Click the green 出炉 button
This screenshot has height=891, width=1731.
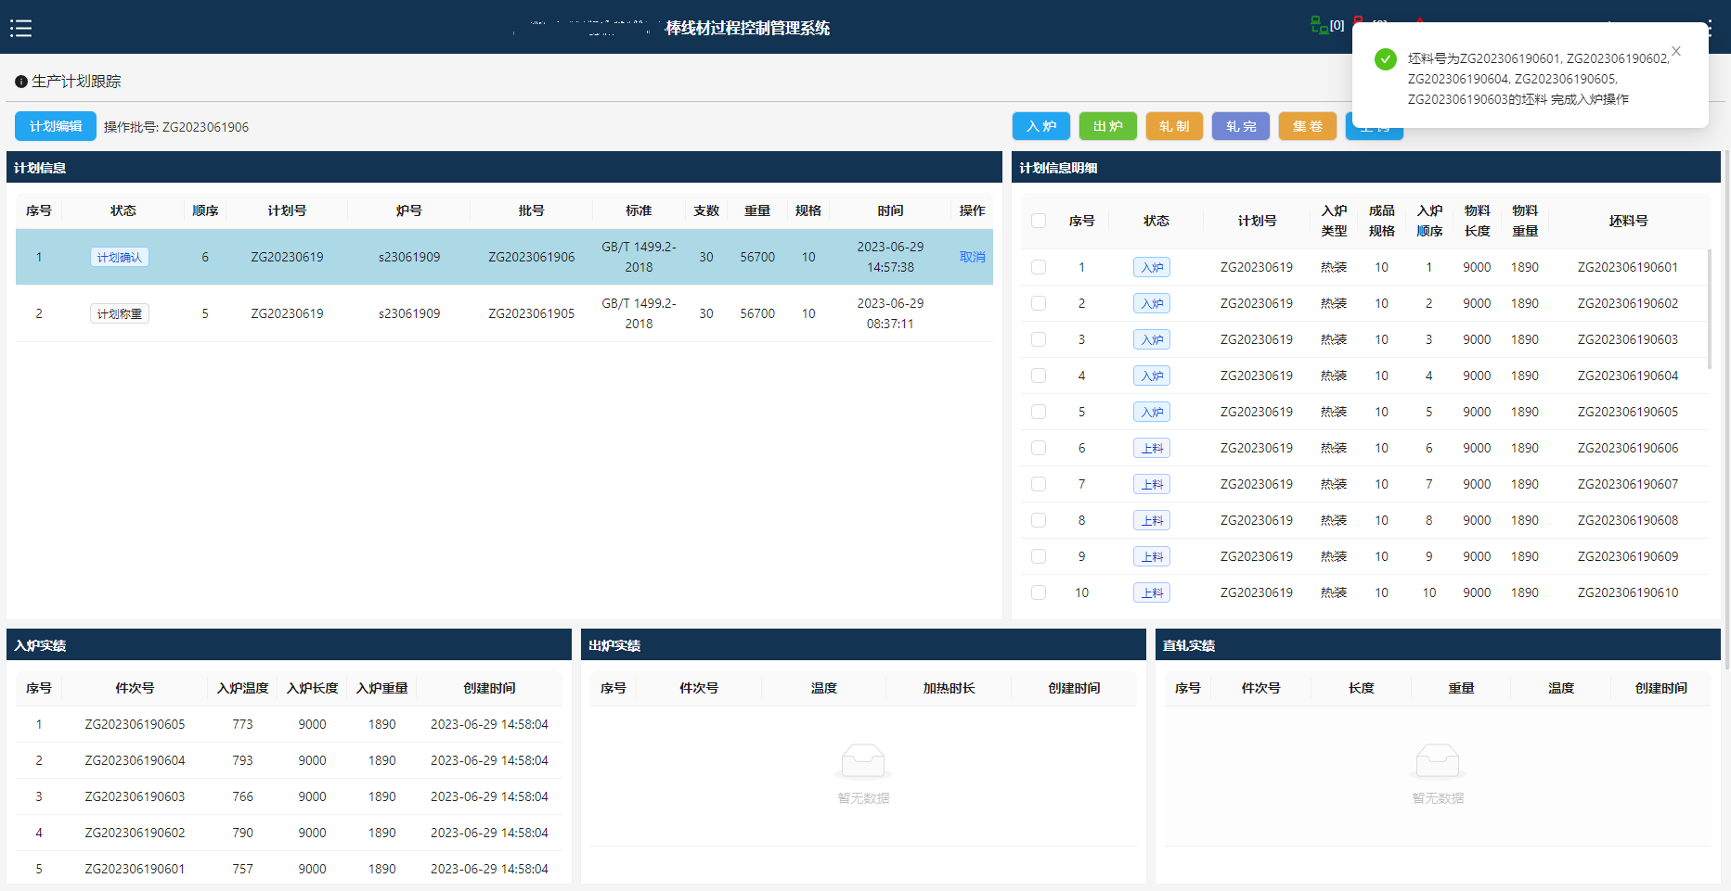pos(1108,126)
